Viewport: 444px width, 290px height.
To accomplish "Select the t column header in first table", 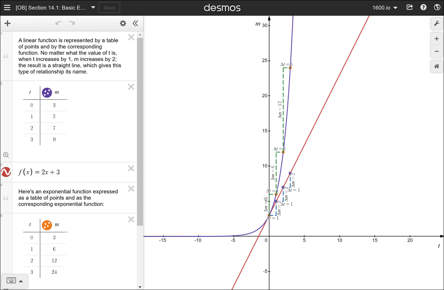I will [30, 92].
